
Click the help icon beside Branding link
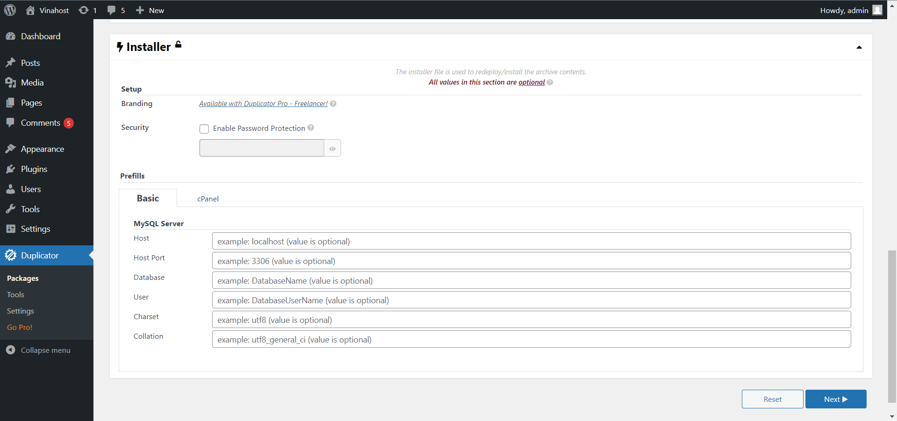333,104
